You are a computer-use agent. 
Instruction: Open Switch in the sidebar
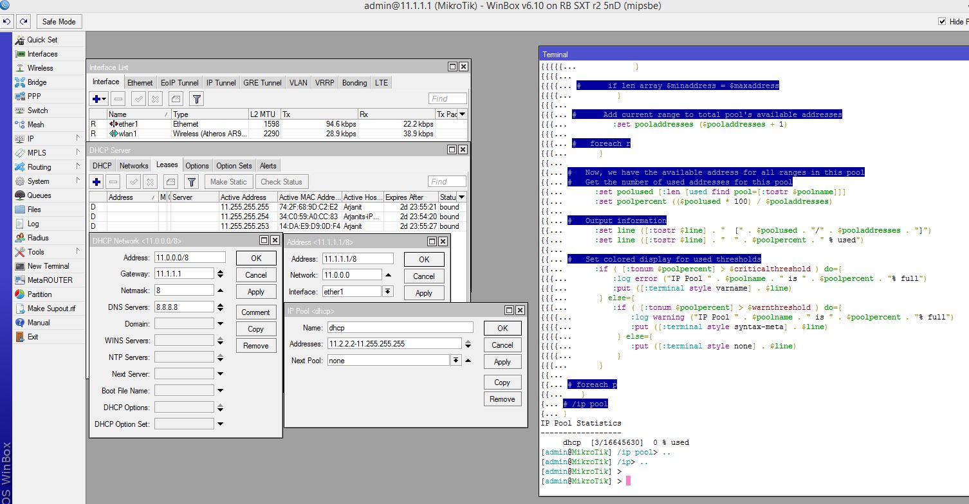[37, 111]
